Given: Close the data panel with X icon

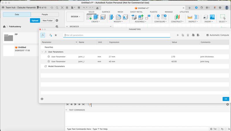Looking at the screenshot, I should pos(62,8).
